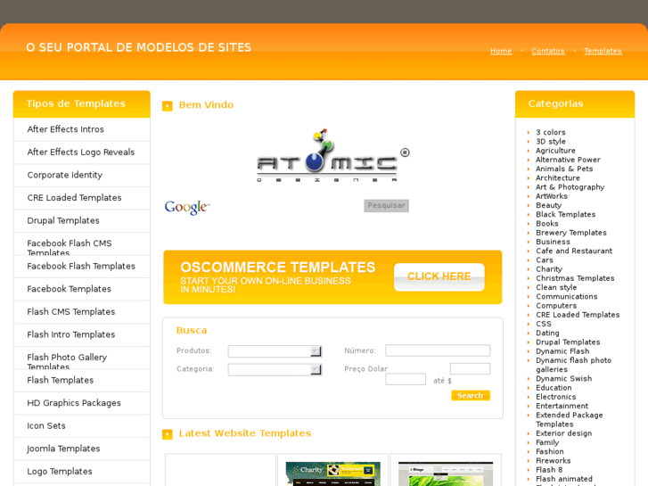
Task: Click the Preço Dolar minimum price field
Action: point(406,379)
